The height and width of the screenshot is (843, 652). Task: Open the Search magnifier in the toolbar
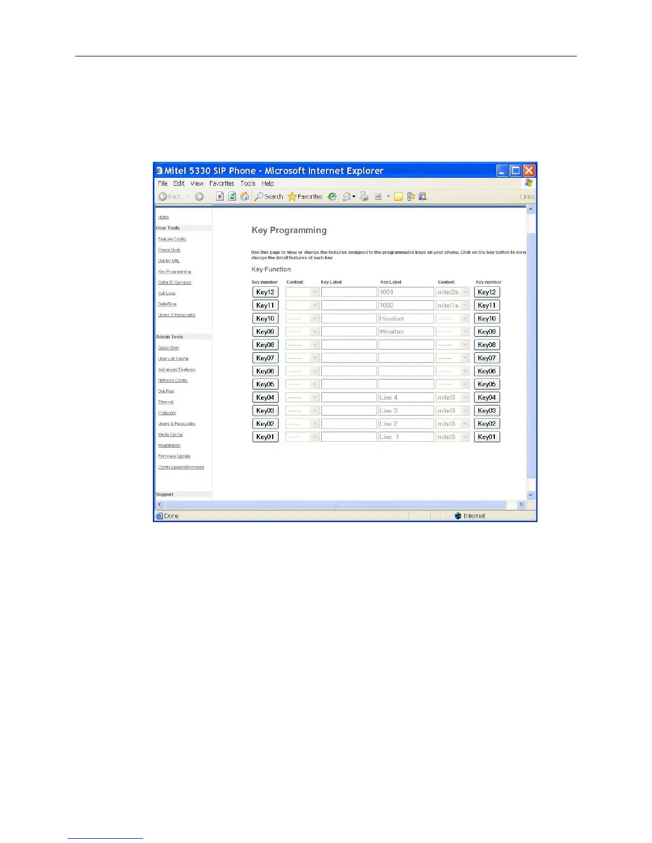[x=258, y=196]
